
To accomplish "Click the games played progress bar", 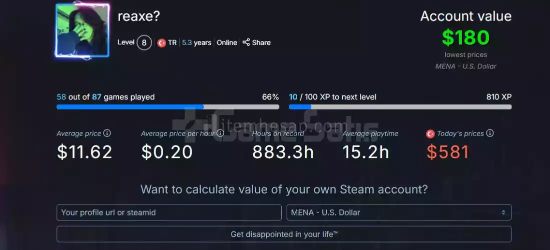I will 168,106.
